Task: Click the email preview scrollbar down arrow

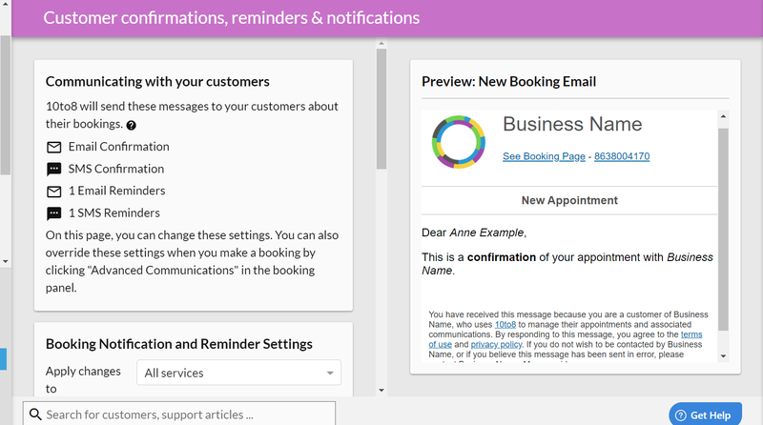Action: tap(723, 356)
